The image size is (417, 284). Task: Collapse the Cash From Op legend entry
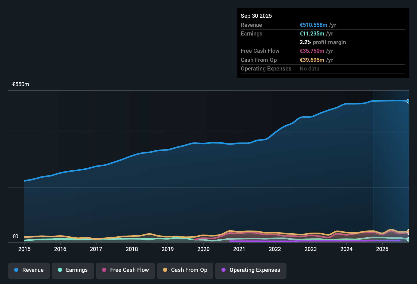[x=185, y=270]
